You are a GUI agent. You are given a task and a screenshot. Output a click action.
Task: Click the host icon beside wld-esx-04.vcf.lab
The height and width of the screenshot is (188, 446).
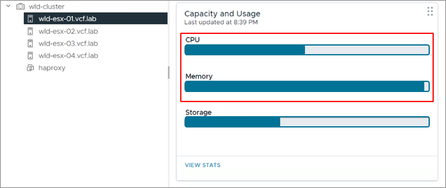[30, 56]
